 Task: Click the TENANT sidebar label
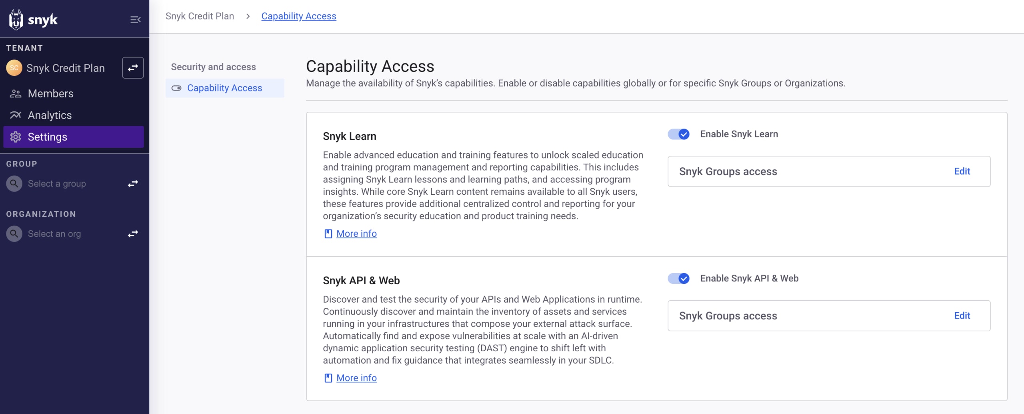point(24,48)
